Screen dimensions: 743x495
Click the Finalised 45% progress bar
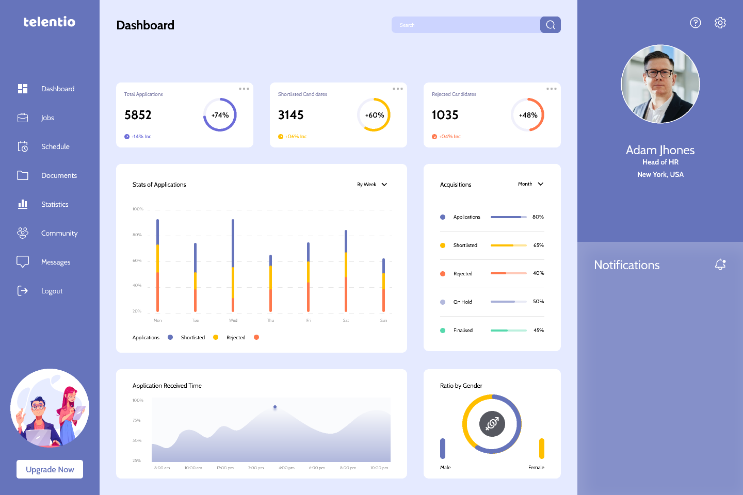[509, 331]
